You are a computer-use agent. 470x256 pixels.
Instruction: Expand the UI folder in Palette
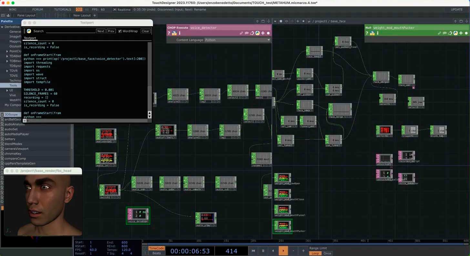[7, 91]
